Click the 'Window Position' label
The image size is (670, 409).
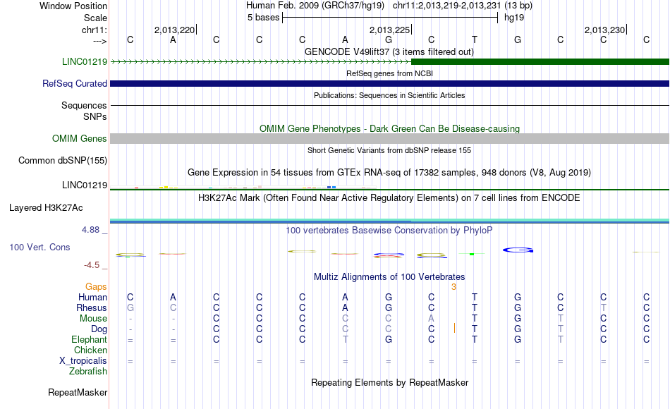pos(73,6)
